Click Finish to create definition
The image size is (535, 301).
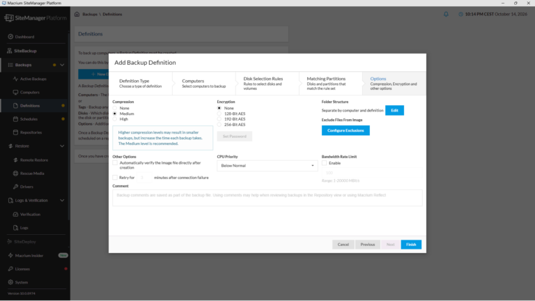point(411,245)
